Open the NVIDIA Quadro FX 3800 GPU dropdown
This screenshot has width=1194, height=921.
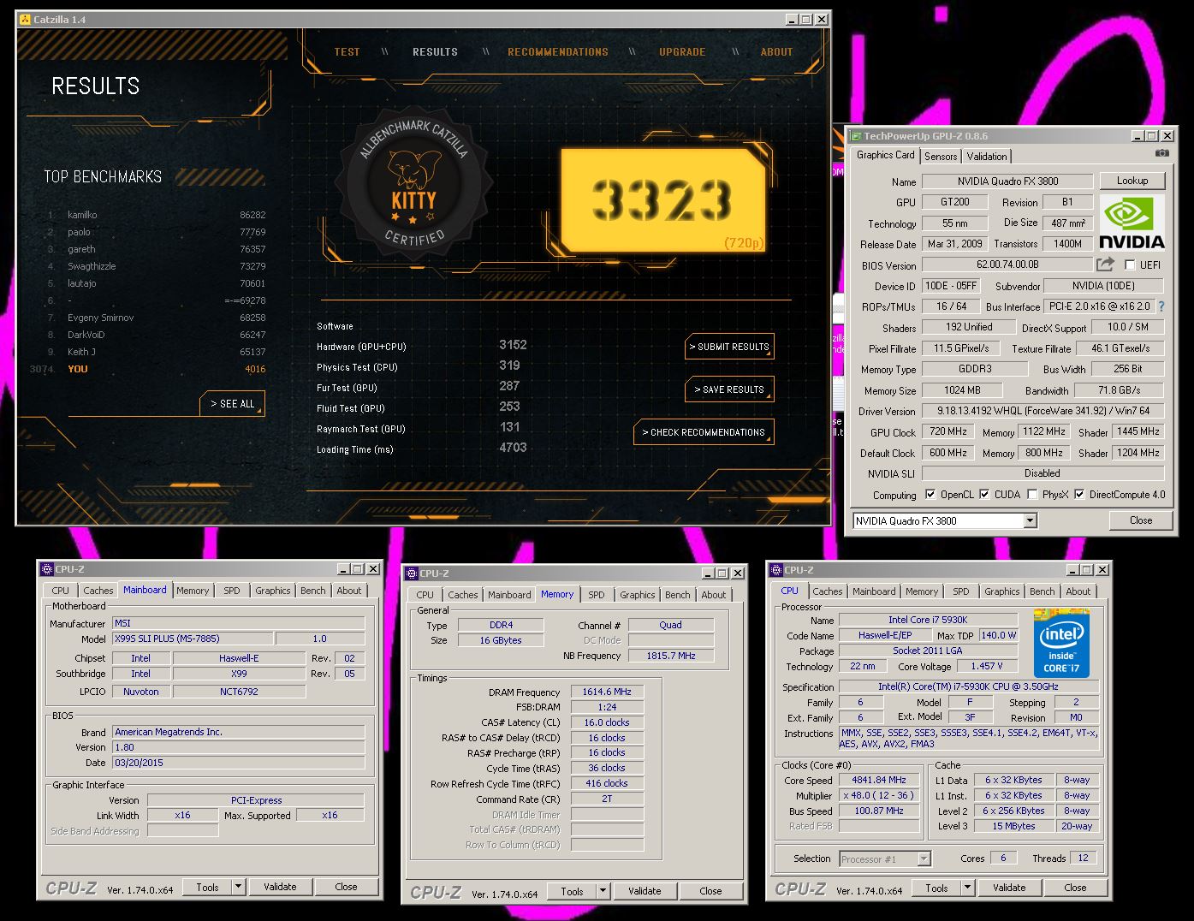1030,520
